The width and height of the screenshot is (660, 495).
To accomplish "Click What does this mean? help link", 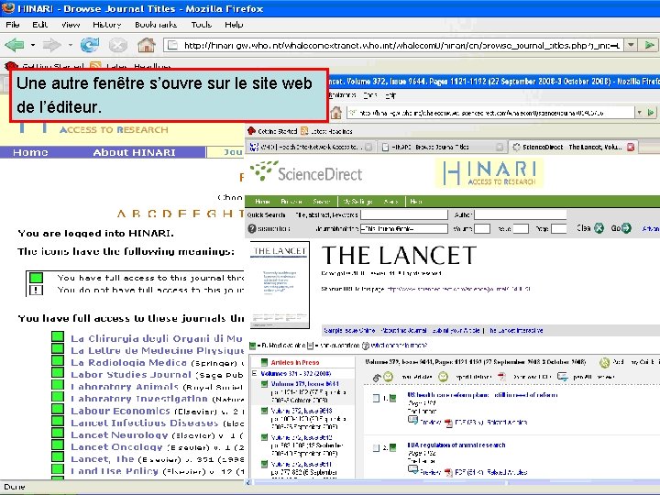I will pyautogui.click(x=399, y=346).
